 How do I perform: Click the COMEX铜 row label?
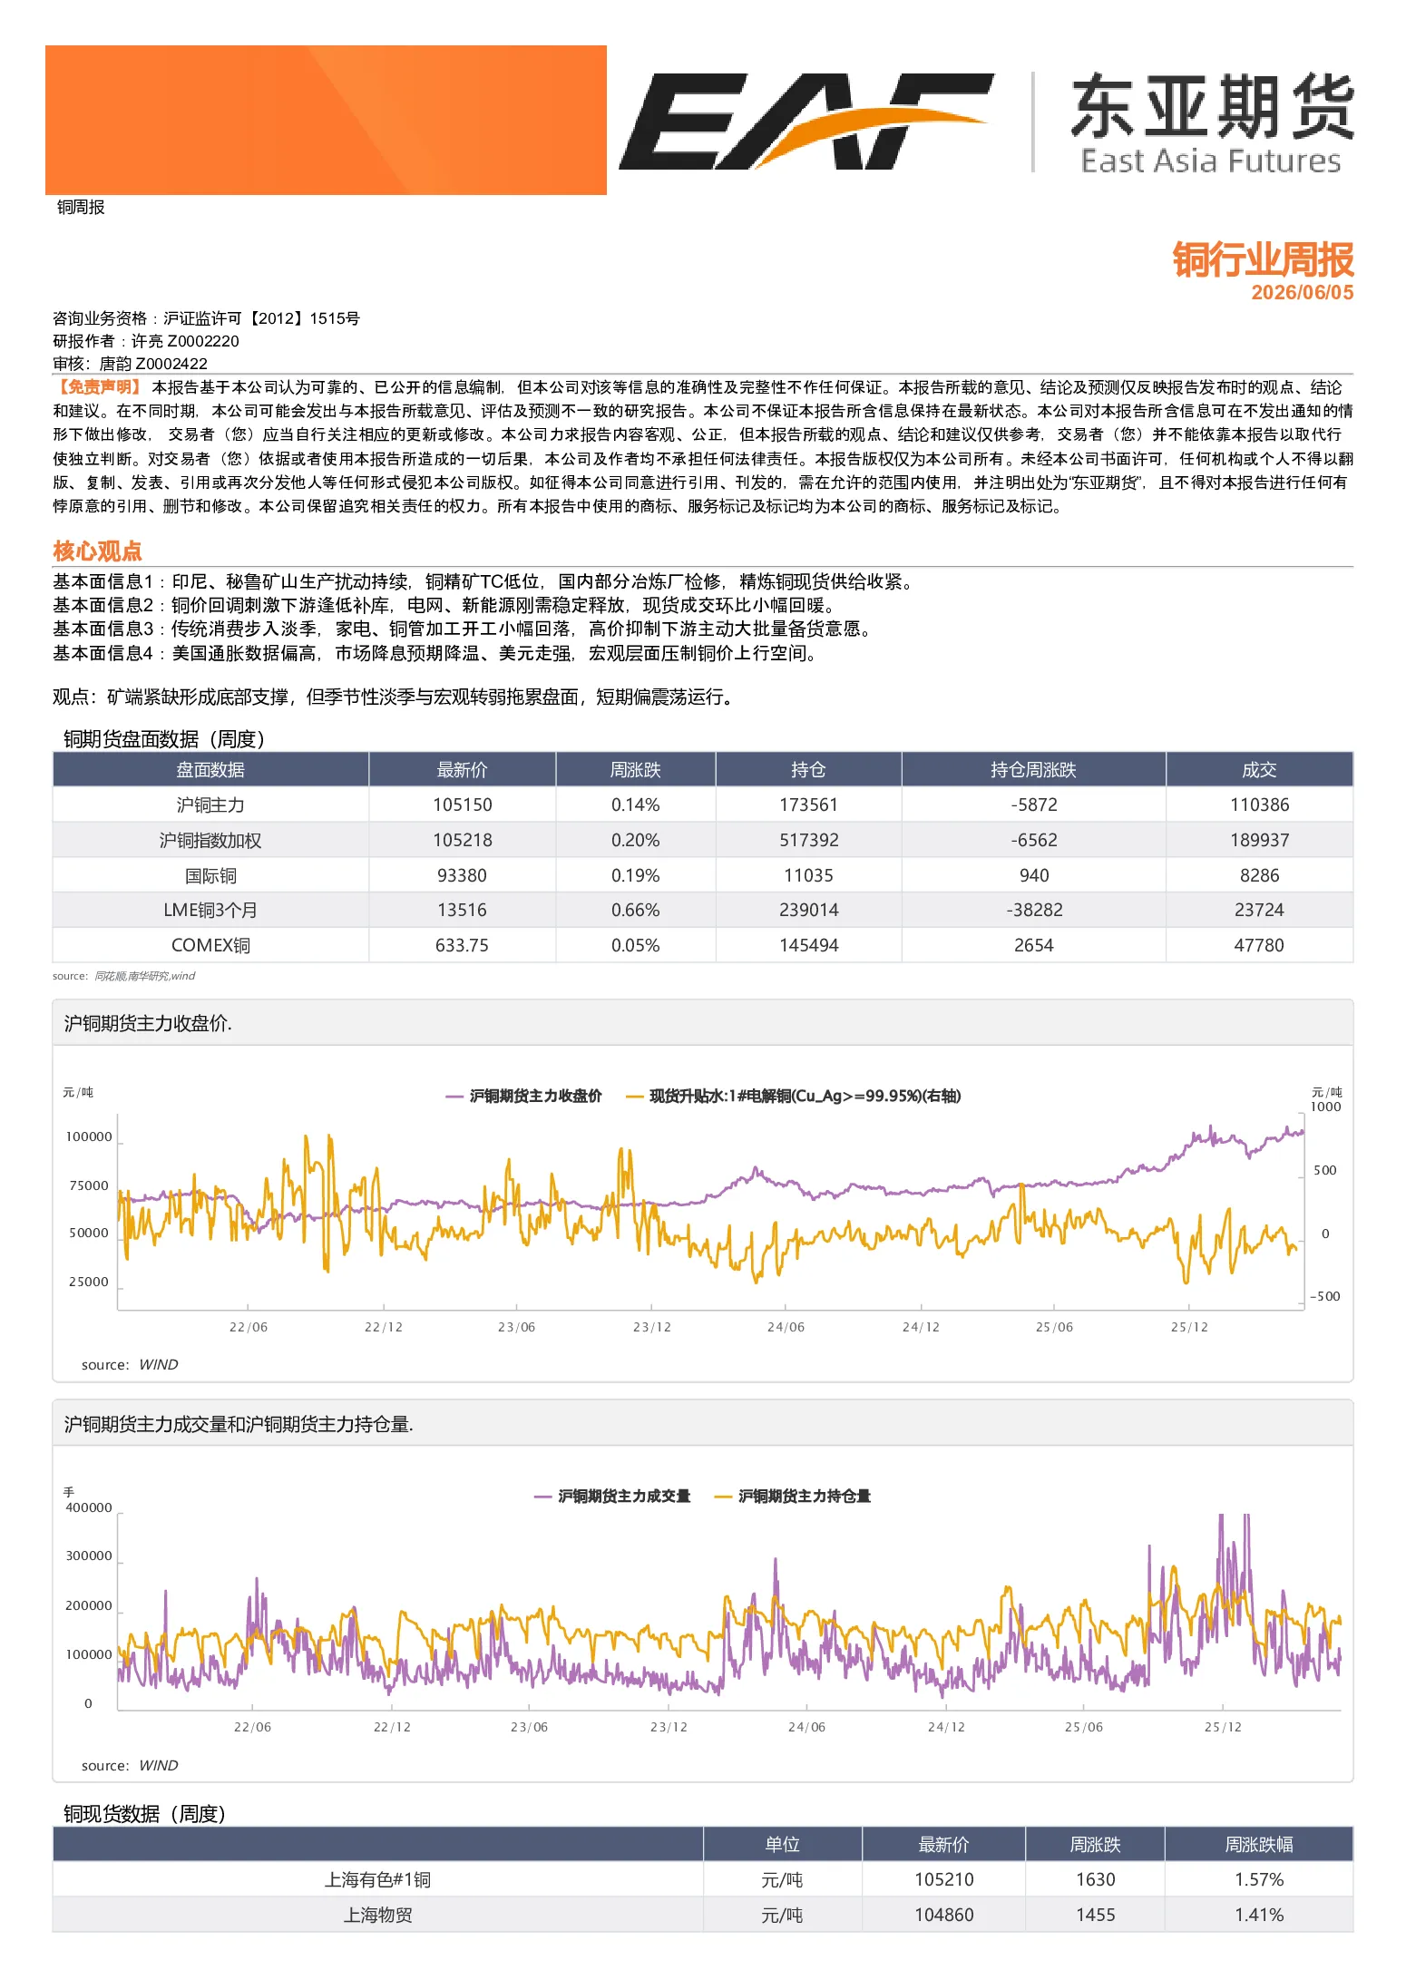(x=210, y=945)
